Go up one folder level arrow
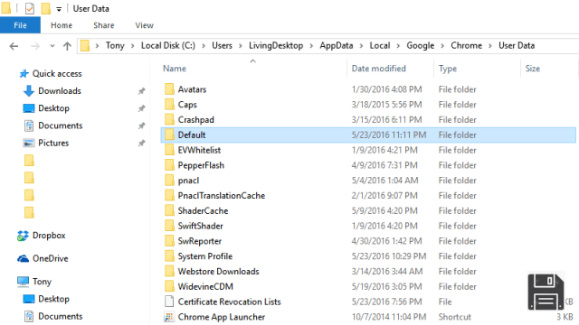579x325 pixels. 67,46
